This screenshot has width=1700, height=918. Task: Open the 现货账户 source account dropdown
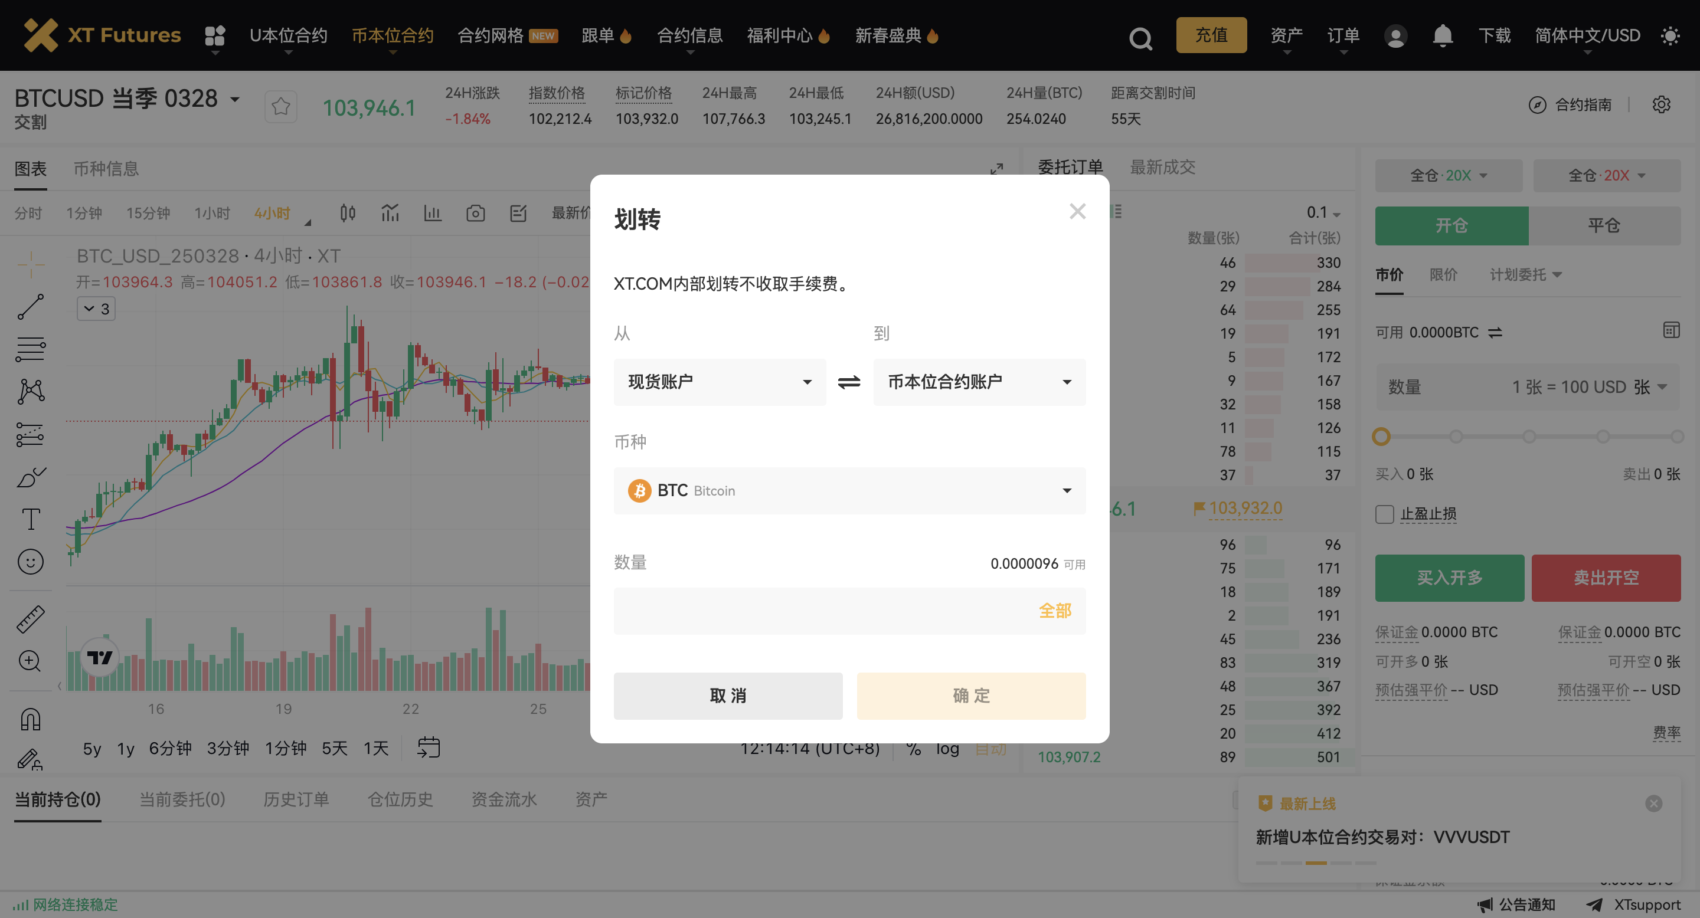[720, 382]
